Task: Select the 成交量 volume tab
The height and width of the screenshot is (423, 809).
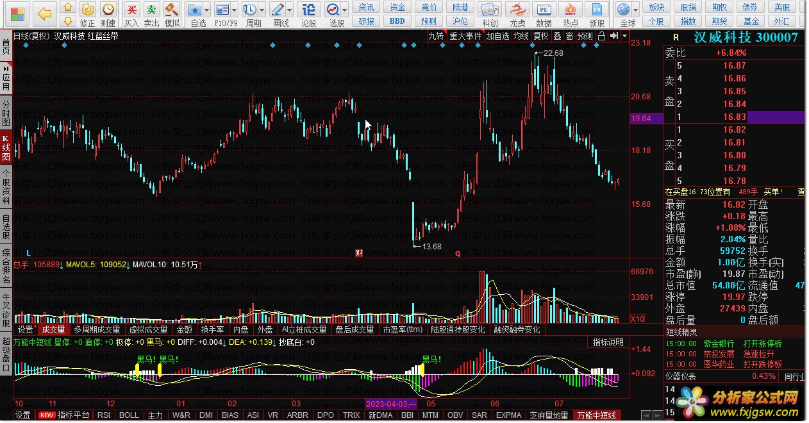Action: 53,329
